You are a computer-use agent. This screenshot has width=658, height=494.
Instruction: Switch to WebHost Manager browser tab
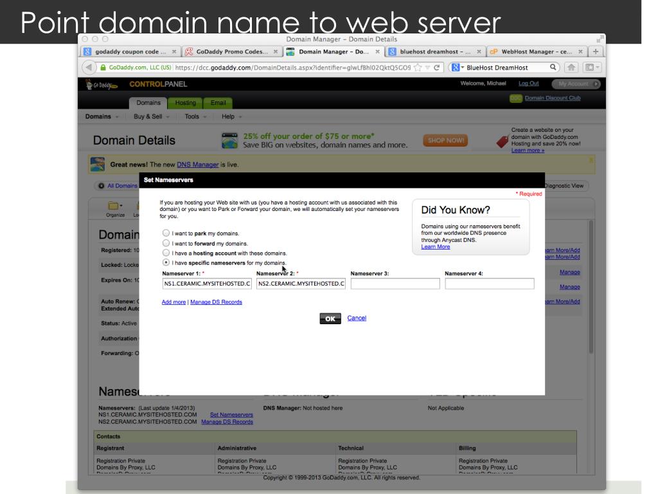pyautogui.click(x=537, y=51)
